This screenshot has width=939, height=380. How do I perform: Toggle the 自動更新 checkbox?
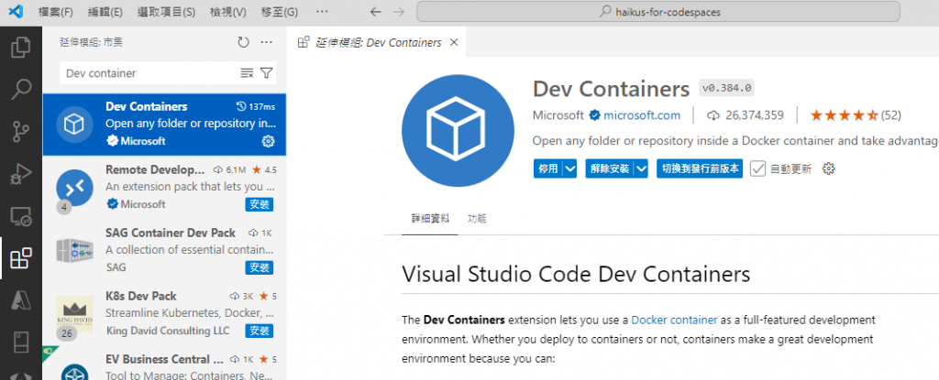[757, 168]
